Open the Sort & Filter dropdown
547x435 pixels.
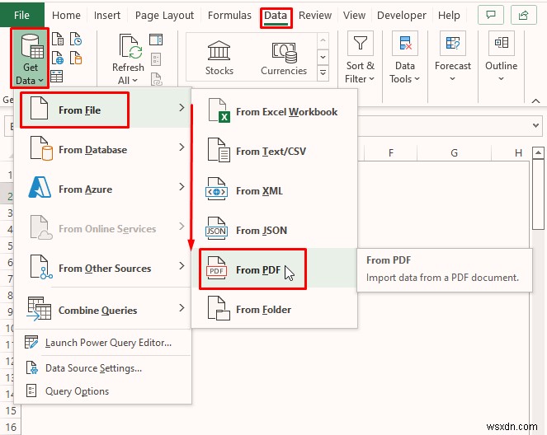pyautogui.click(x=360, y=59)
